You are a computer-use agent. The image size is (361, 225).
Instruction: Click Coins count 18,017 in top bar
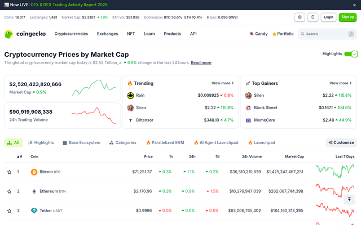20,17
